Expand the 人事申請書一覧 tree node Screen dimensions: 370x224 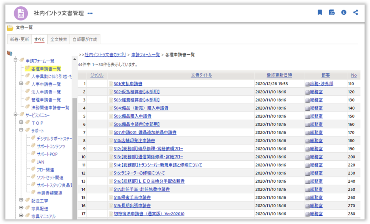[21, 84]
